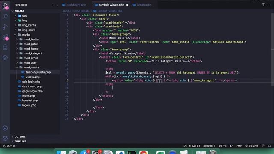
Task: Open logout.php file
Action: point(29,105)
